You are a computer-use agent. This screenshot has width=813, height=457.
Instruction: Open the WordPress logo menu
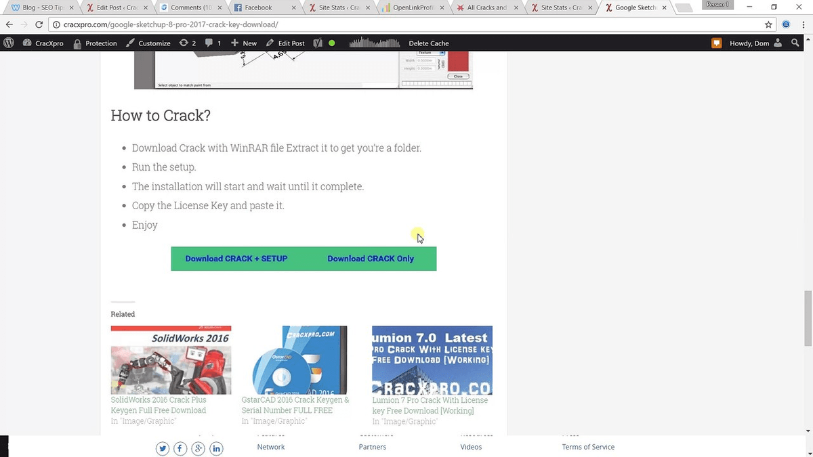pos(9,43)
